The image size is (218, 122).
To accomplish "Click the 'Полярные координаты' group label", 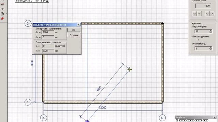I will pos(48,42).
